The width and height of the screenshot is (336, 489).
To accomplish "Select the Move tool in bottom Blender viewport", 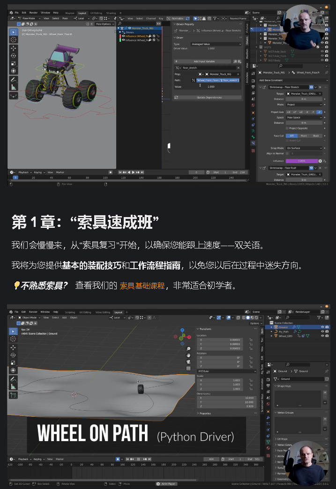I will [13, 347].
